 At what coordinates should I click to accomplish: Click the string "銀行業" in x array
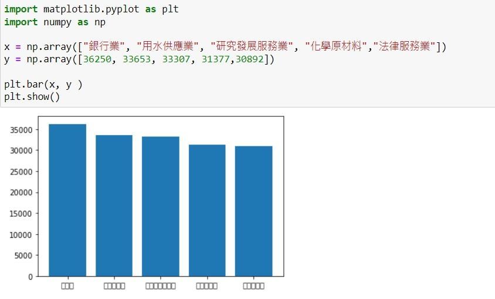[x=104, y=46]
